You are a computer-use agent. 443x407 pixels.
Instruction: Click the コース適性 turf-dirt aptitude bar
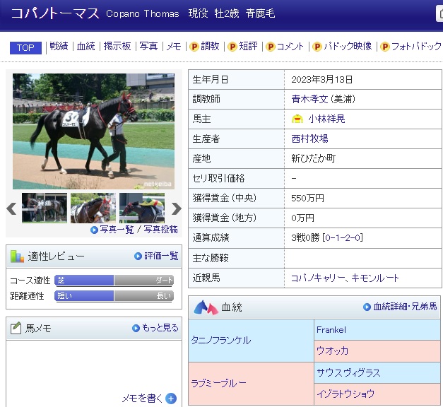click(x=114, y=281)
